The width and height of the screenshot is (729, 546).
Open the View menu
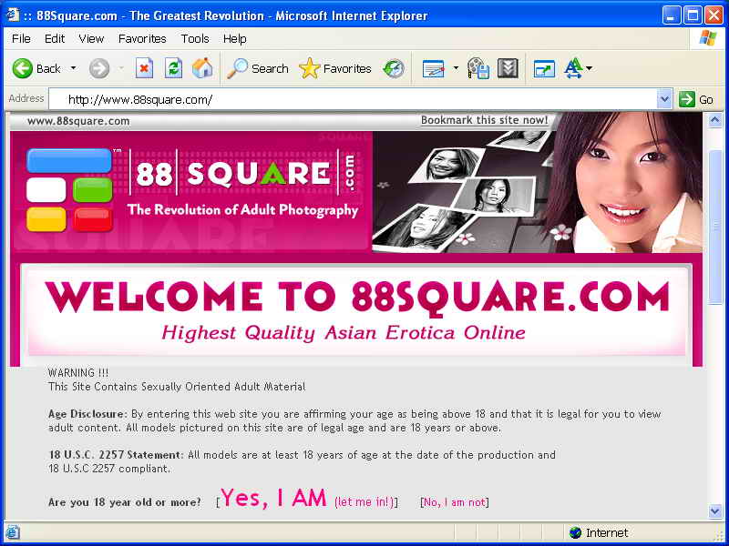tap(91, 39)
